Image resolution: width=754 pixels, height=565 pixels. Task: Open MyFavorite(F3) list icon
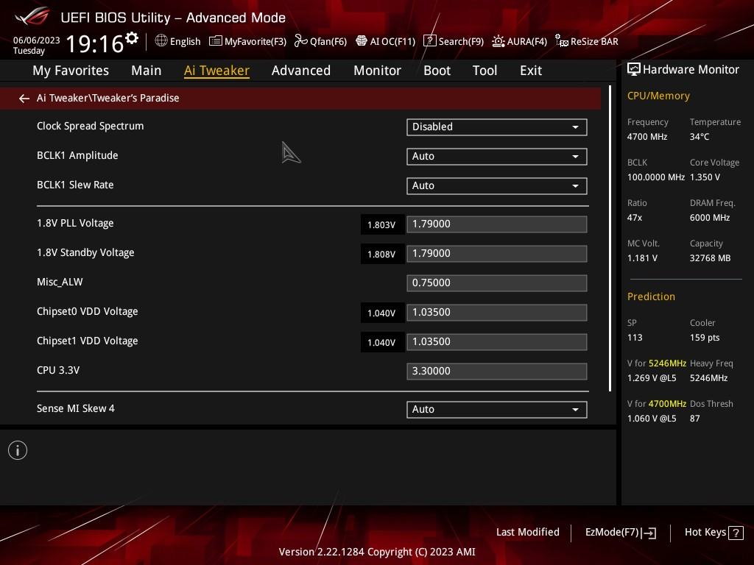click(x=215, y=41)
